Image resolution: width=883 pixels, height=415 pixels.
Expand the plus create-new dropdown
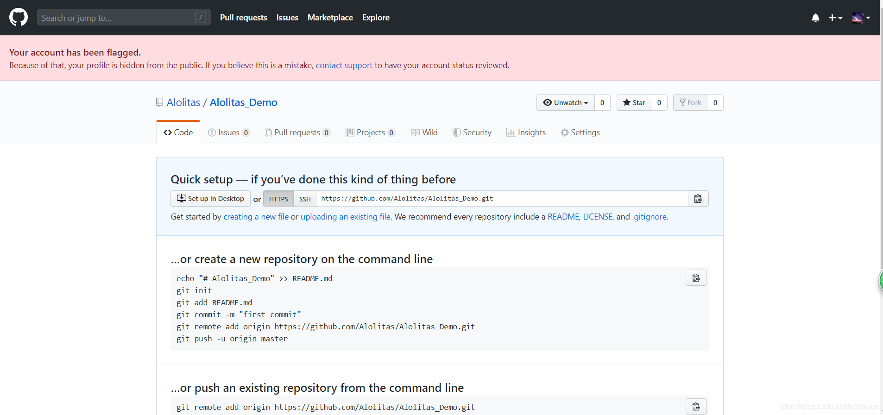point(835,18)
